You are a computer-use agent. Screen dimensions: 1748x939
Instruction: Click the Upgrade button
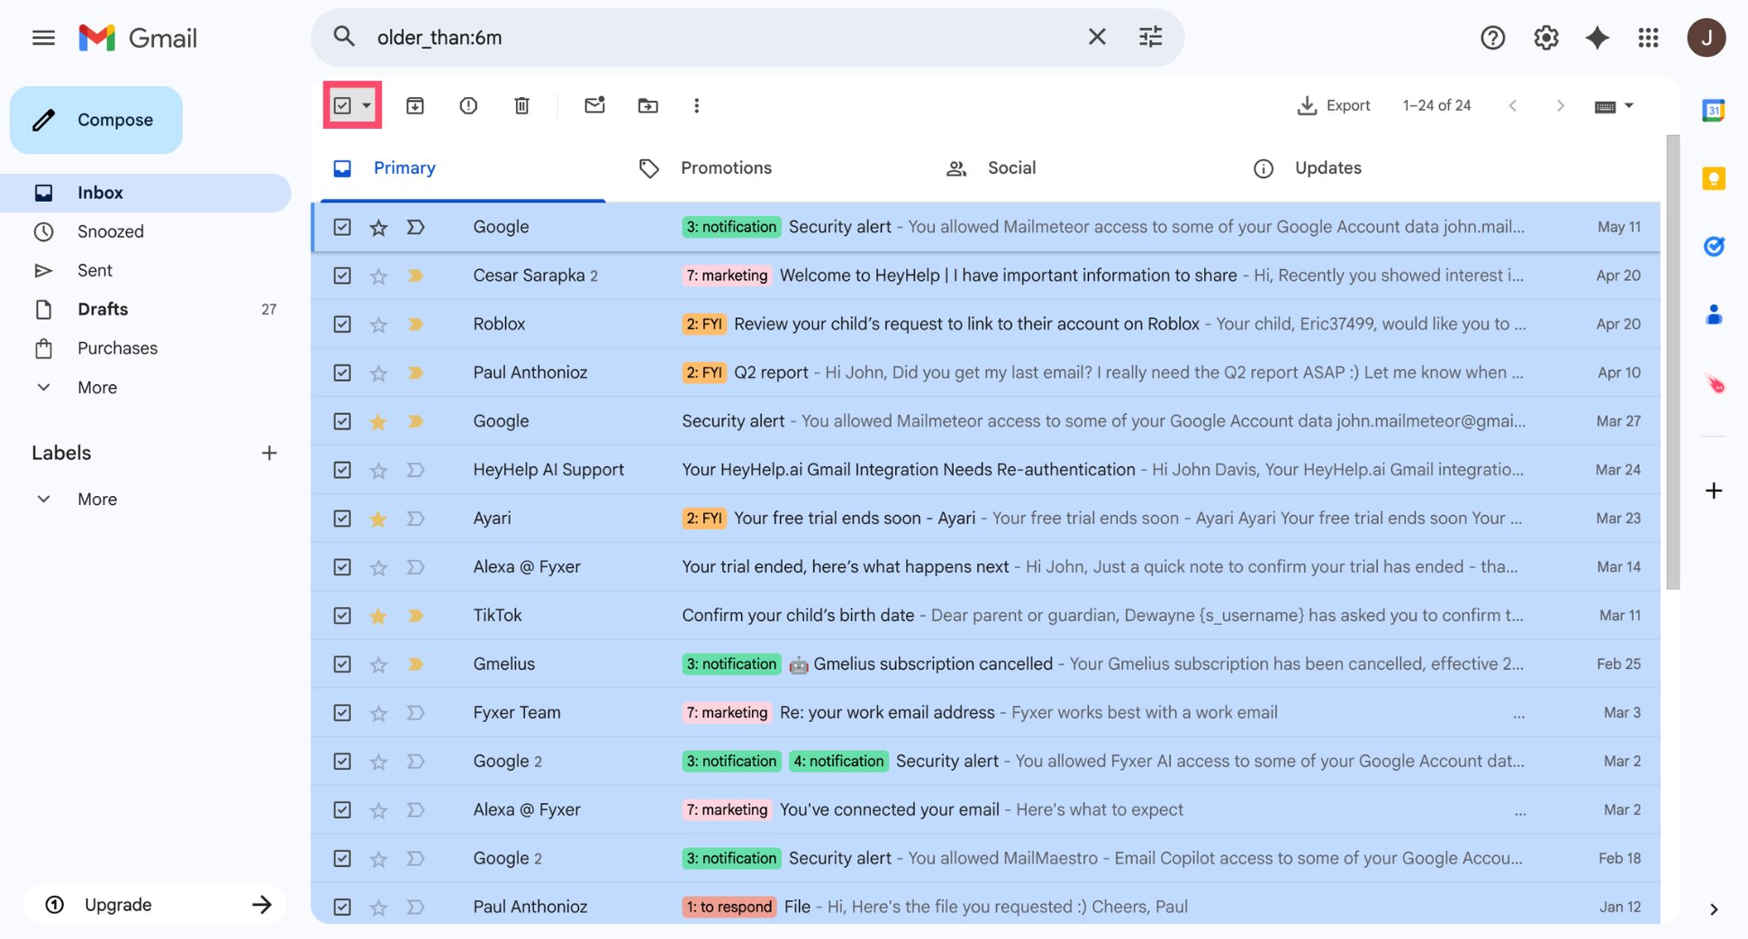(x=156, y=905)
